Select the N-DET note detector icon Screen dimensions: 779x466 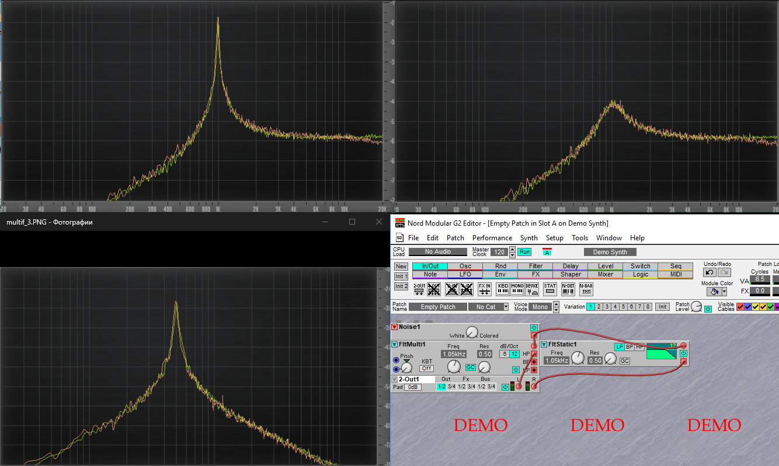(x=568, y=289)
